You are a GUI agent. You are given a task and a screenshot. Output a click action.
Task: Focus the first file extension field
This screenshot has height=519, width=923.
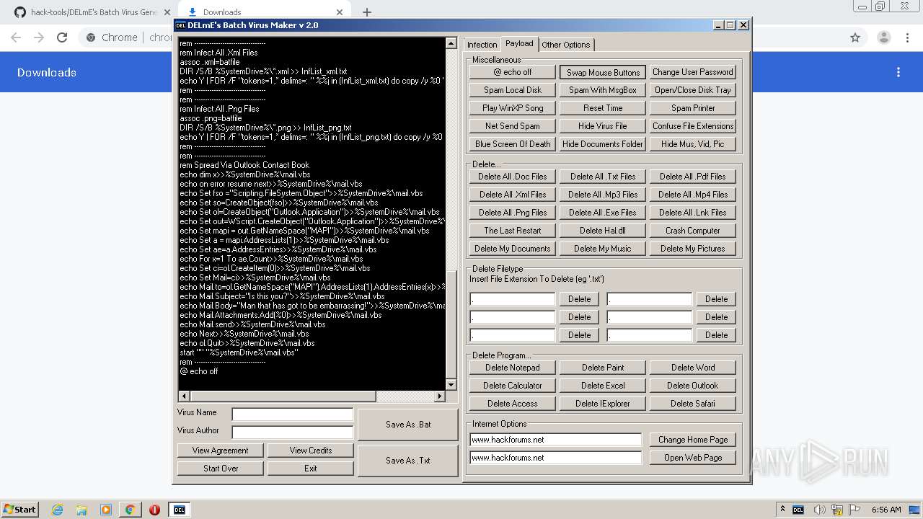click(x=513, y=299)
